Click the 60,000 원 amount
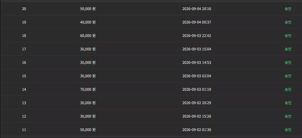This screenshot has width=302, height=138. point(88,36)
